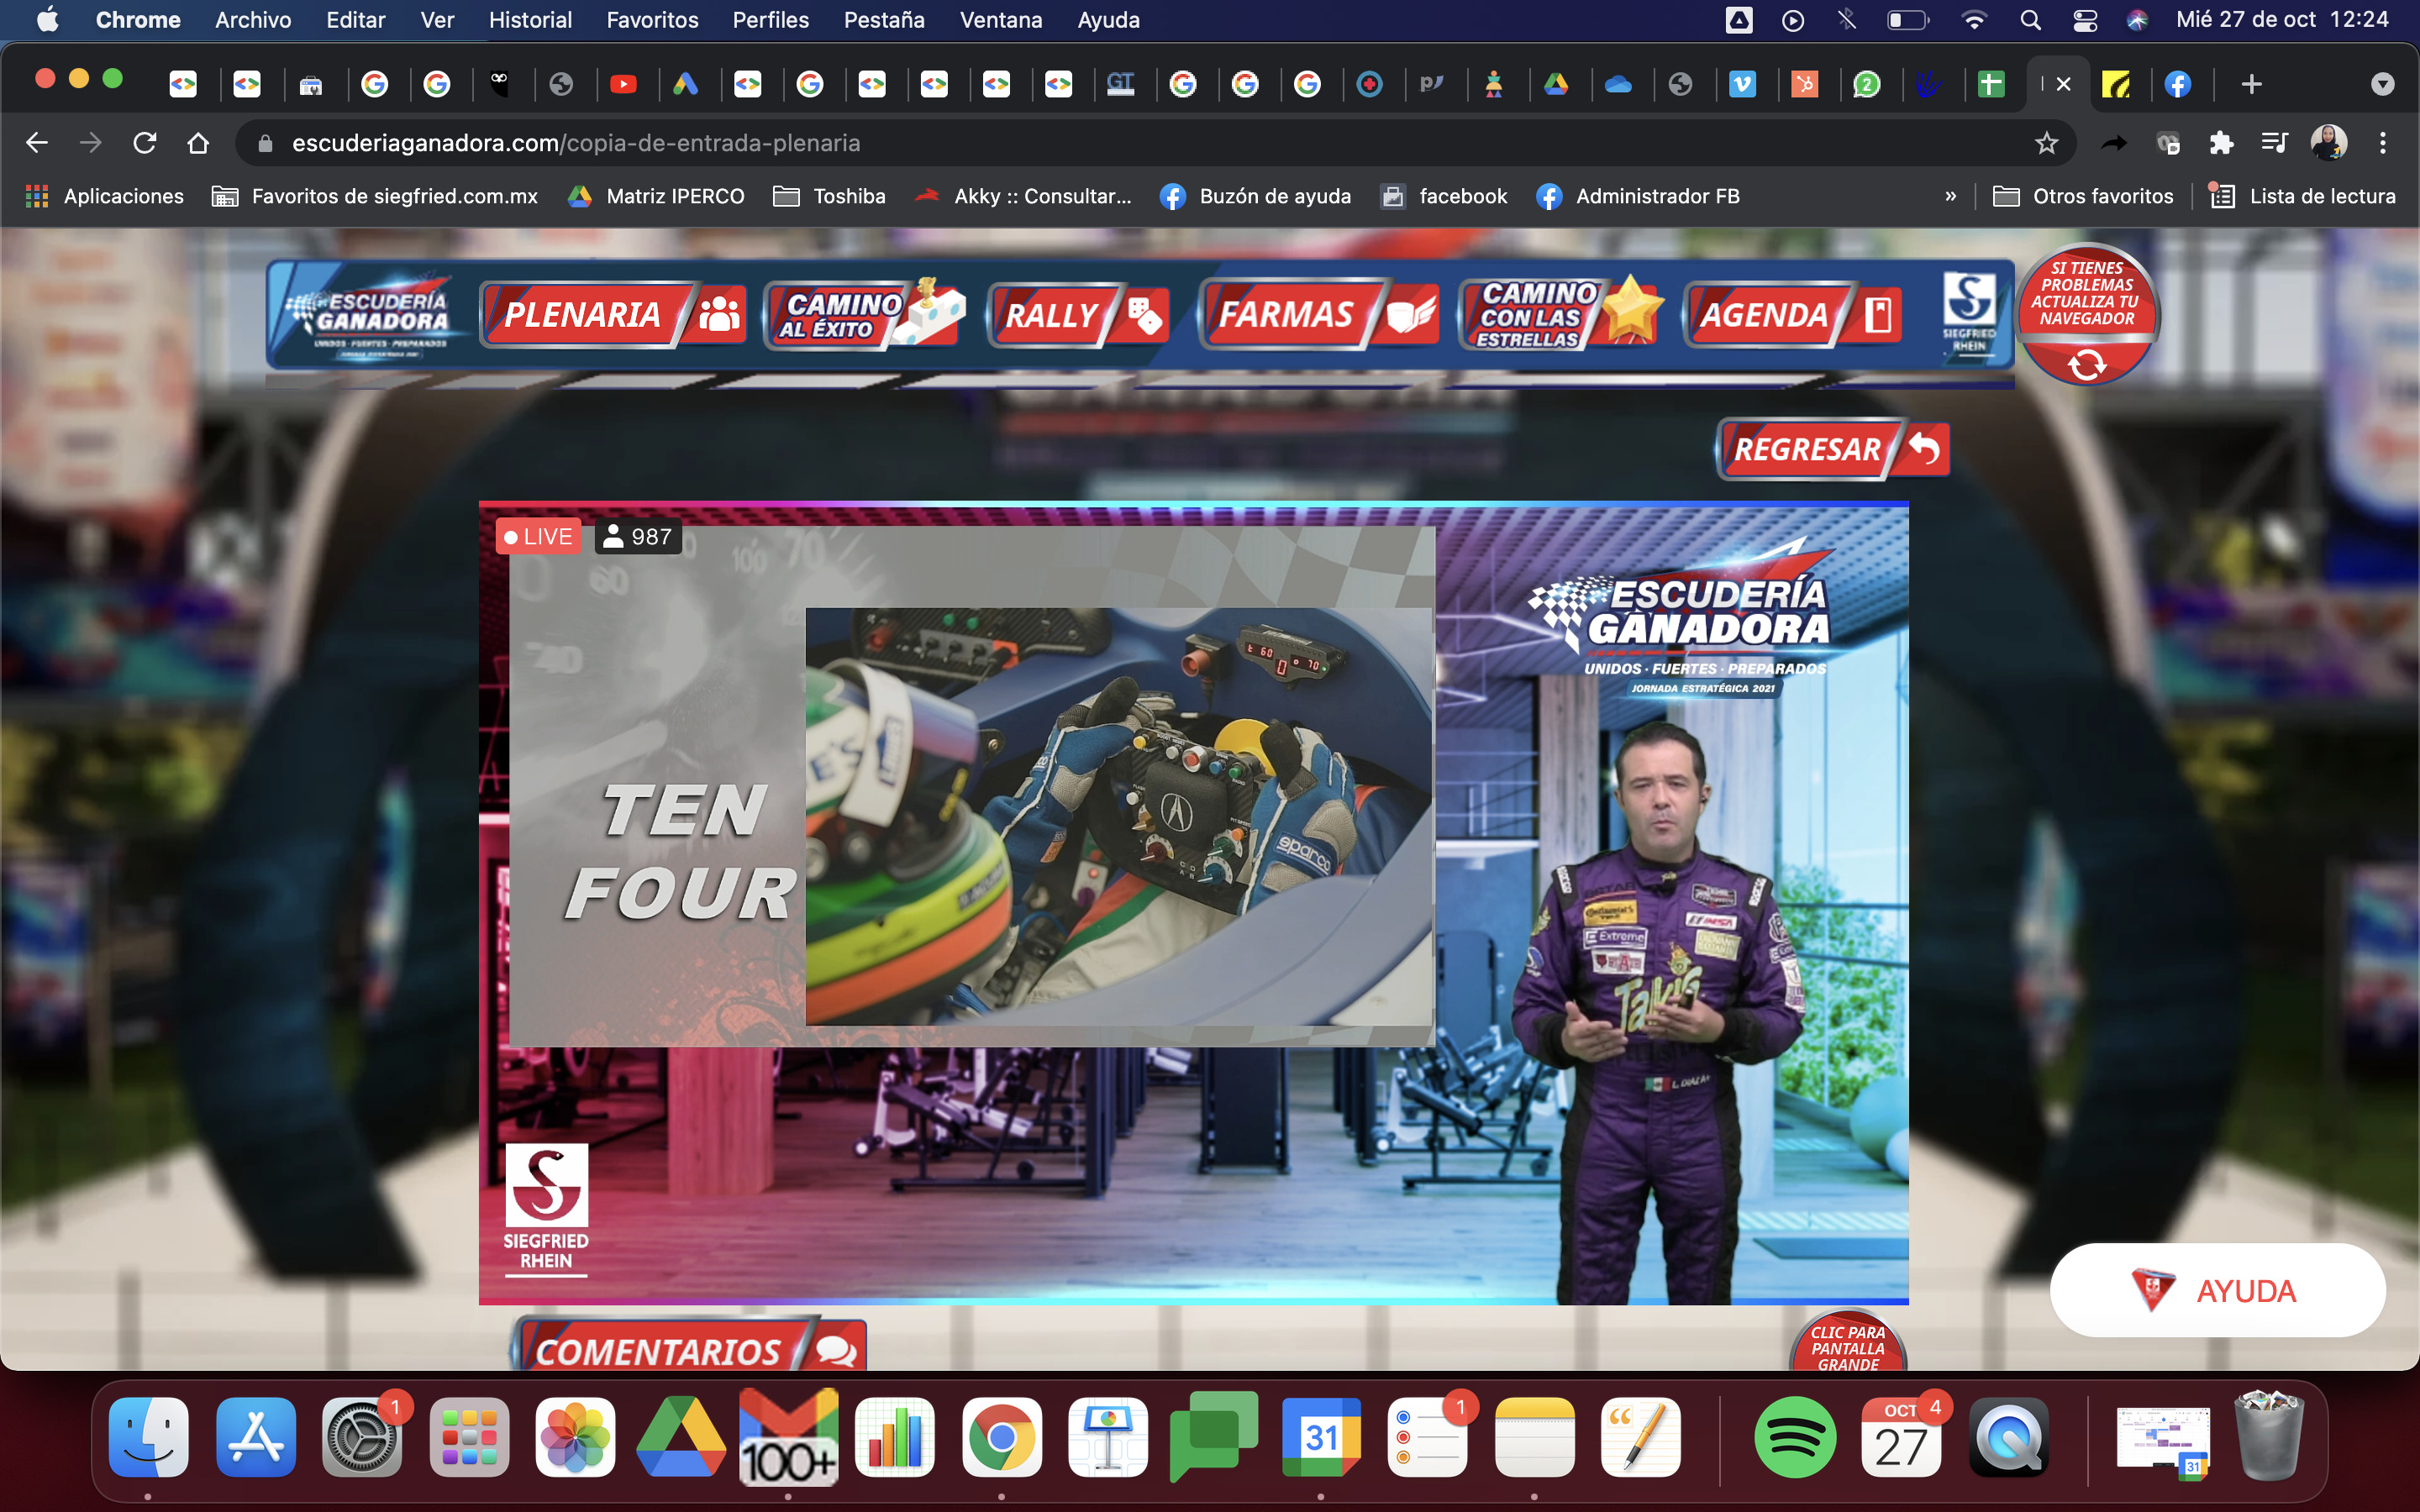Open Administrador FB bookmark
The width and height of the screenshot is (2420, 1512).
pos(1638,197)
